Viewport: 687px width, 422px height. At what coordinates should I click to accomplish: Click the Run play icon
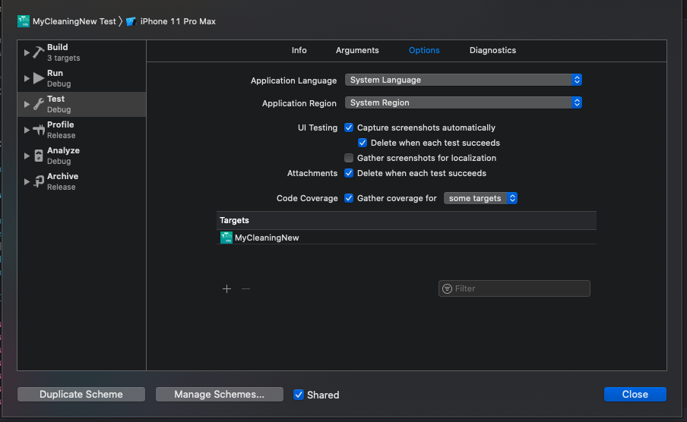click(x=39, y=78)
